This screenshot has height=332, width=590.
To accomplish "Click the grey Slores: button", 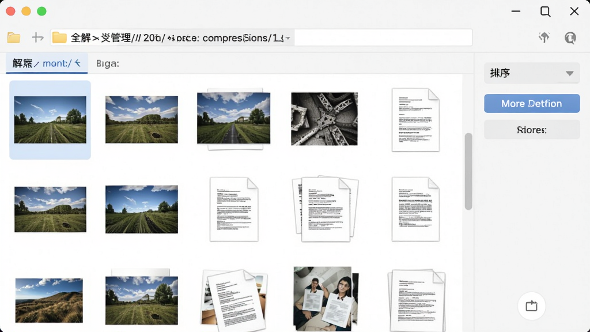I will pyautogui.click(x=532, y=130).
